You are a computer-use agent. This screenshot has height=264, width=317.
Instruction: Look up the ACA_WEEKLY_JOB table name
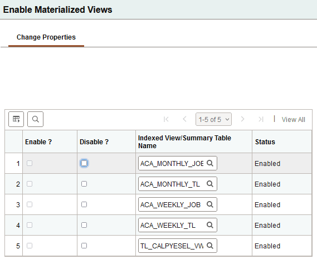(210, 204)
